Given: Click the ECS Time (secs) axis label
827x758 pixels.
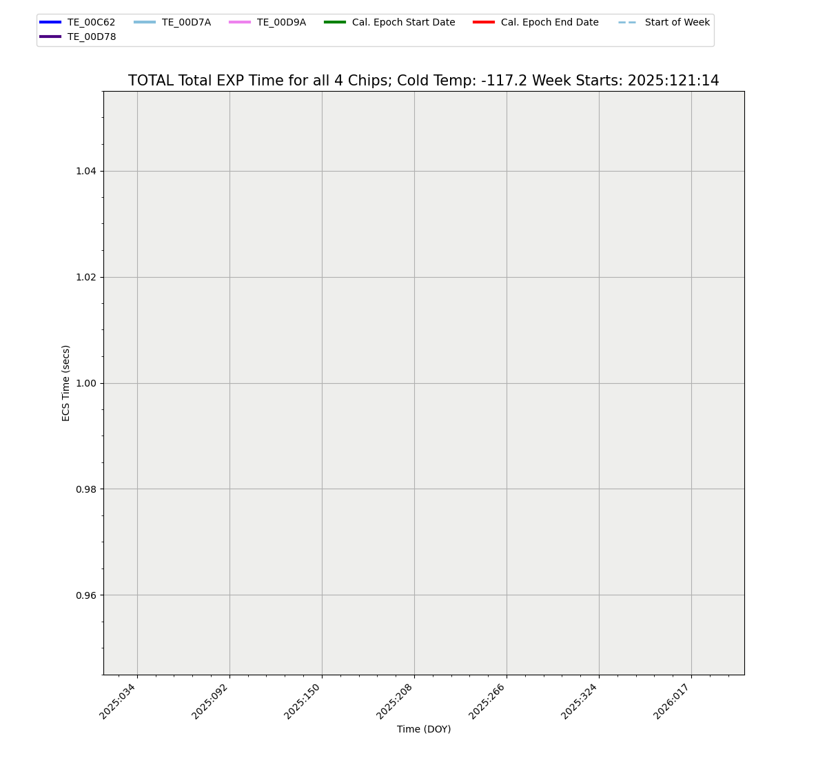Looking at the screenshot, I should tap(66, 383).
